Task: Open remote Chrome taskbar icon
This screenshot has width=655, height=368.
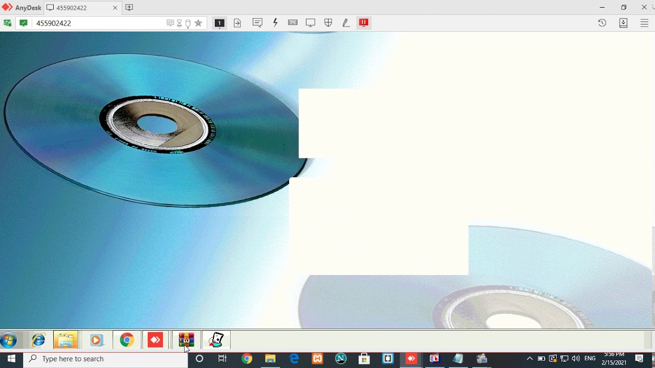Action: pyautogui.click(x=127, y=340)
